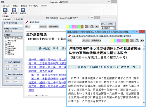Enable the 公布日の範囲指定 checkbox
146x107 pixels.
tap(6, 62)
